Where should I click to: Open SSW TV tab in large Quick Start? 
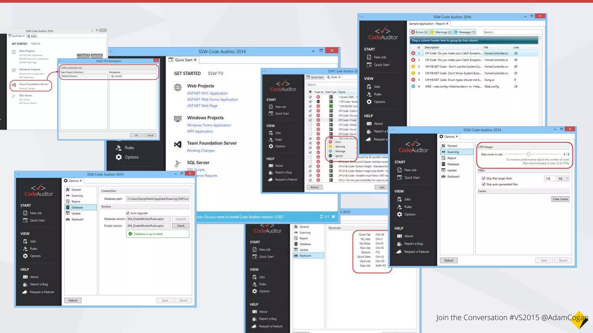click(215, 73)
